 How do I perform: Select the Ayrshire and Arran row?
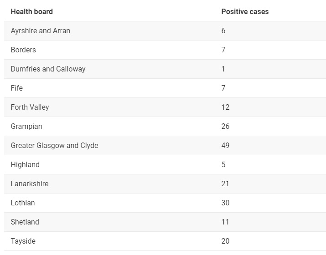click(x=165, y=31)
